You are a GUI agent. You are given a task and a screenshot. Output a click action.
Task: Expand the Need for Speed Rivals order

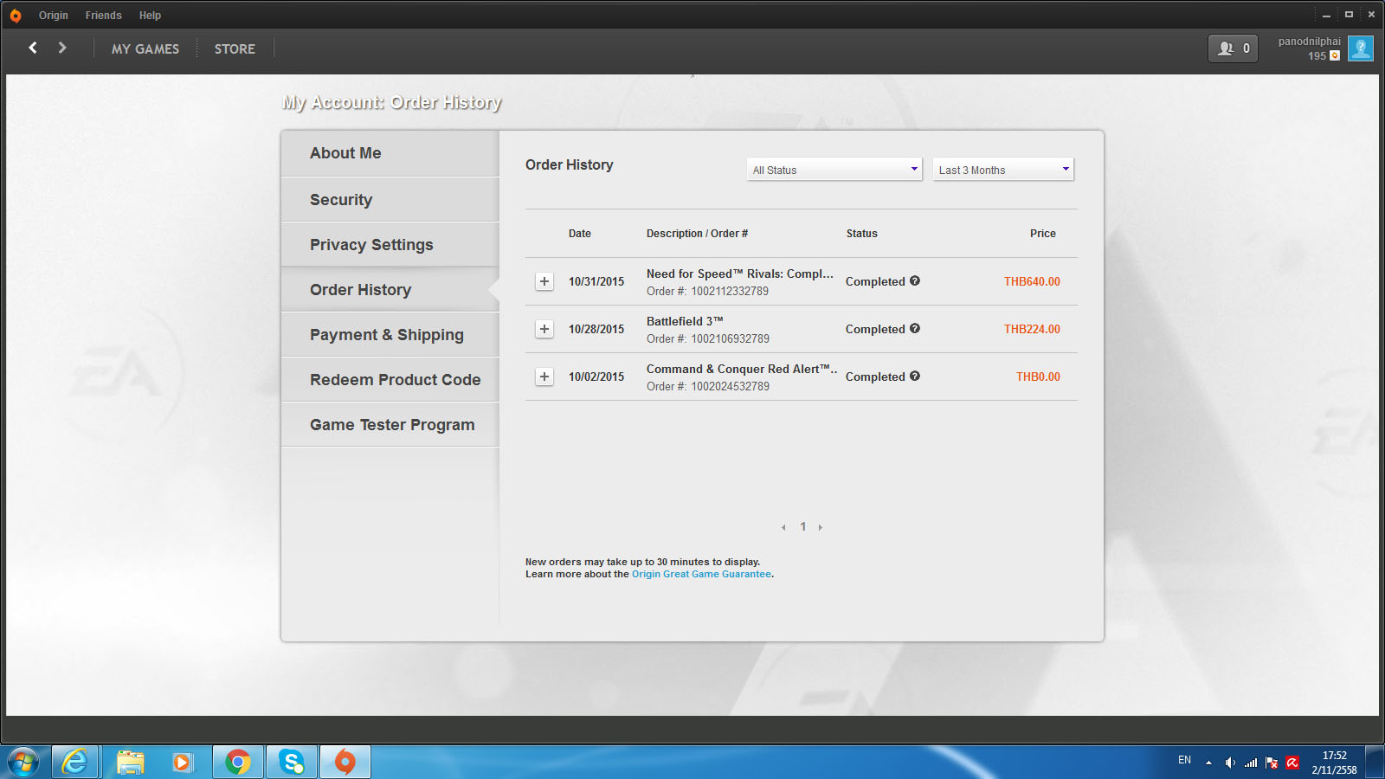pyautogui.click(x=544, y=281)
